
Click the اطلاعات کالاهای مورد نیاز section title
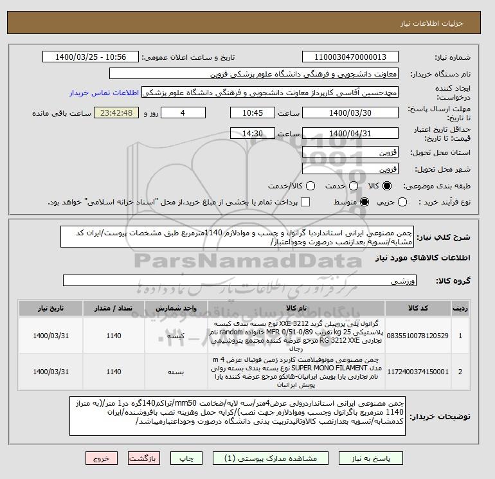click(423, 258)
